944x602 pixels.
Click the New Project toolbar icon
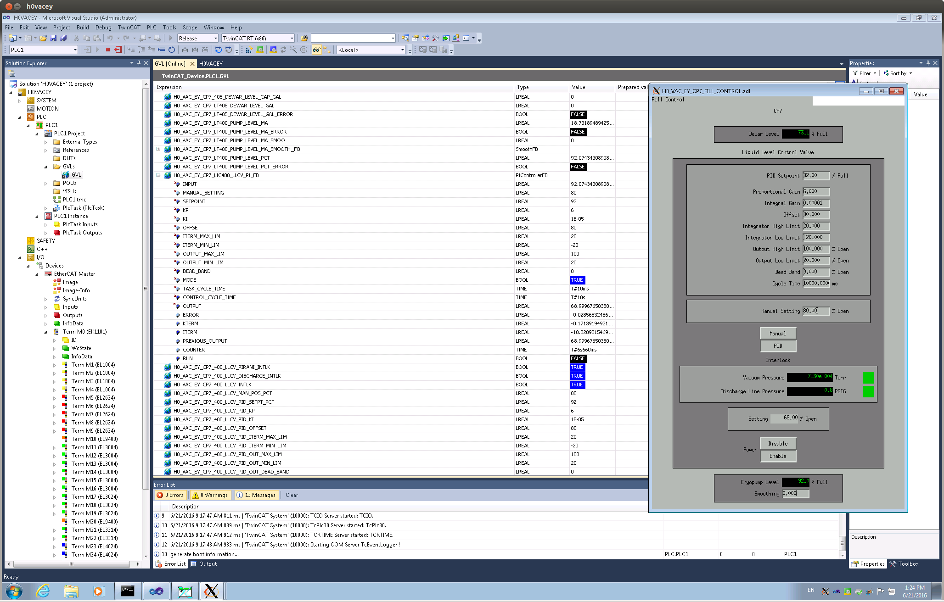coord(12,38)
